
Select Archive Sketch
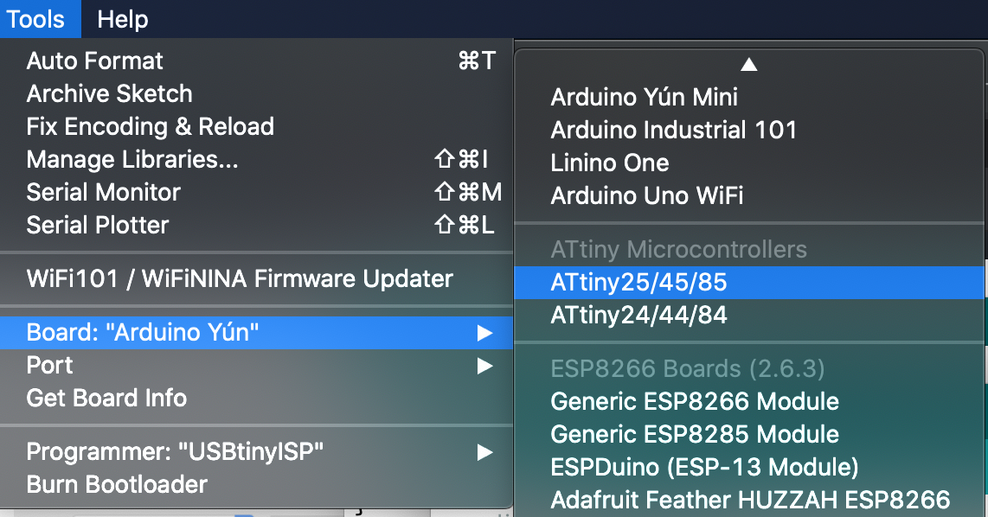(109, 93)
